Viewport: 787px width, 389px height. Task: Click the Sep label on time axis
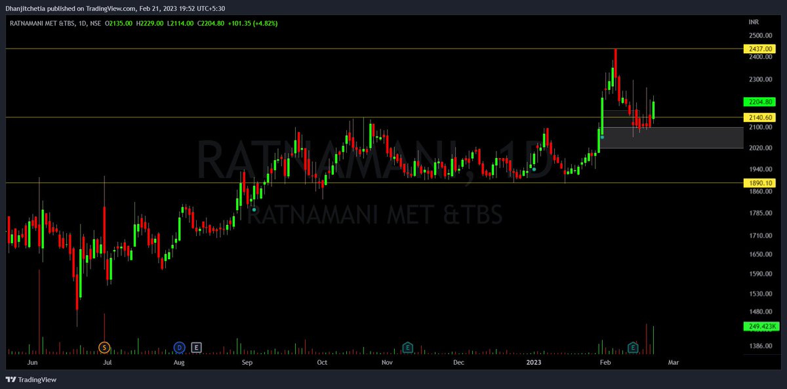click(247, 361)
